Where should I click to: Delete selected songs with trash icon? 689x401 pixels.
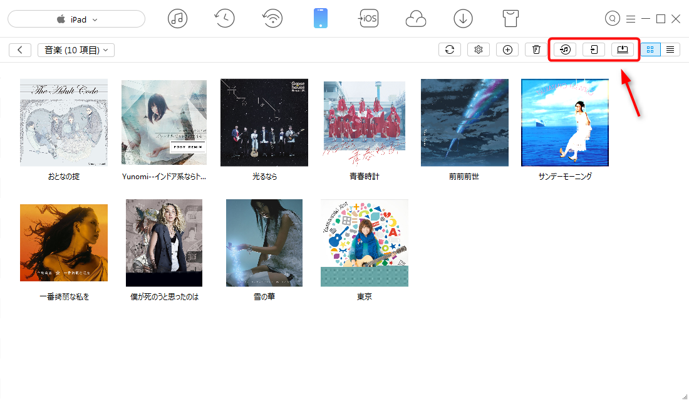pyautogui.click(x=536, y=49)
